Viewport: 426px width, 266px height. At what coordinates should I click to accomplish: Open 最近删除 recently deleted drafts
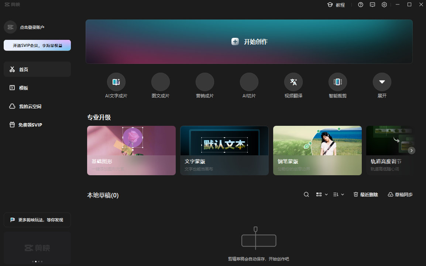[365, 194]
